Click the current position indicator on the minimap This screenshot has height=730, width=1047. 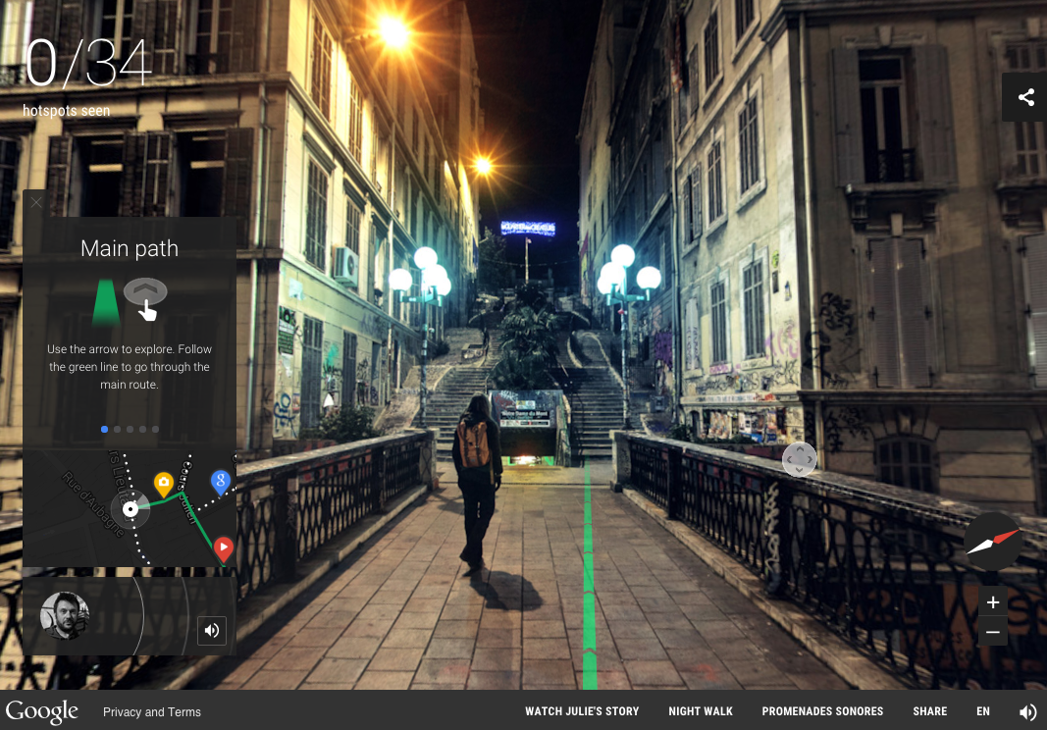tap(131, 509)
